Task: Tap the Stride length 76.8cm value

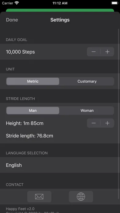Action: tap(29, 136)
